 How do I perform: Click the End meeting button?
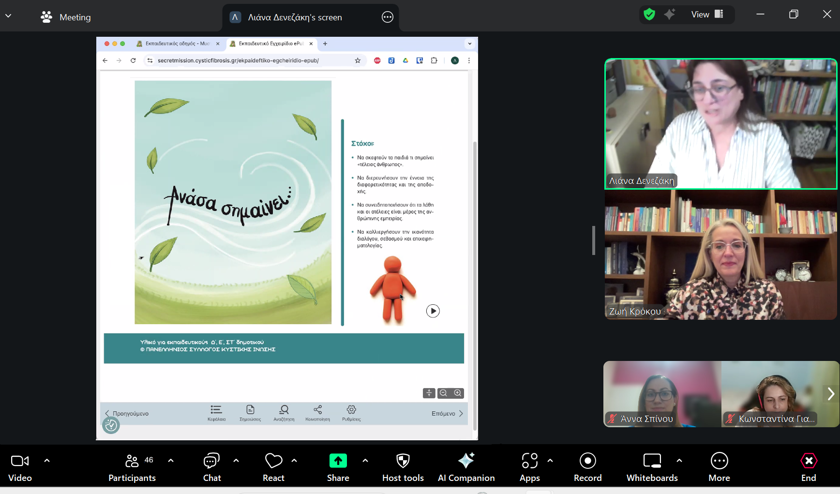[808, 467]
